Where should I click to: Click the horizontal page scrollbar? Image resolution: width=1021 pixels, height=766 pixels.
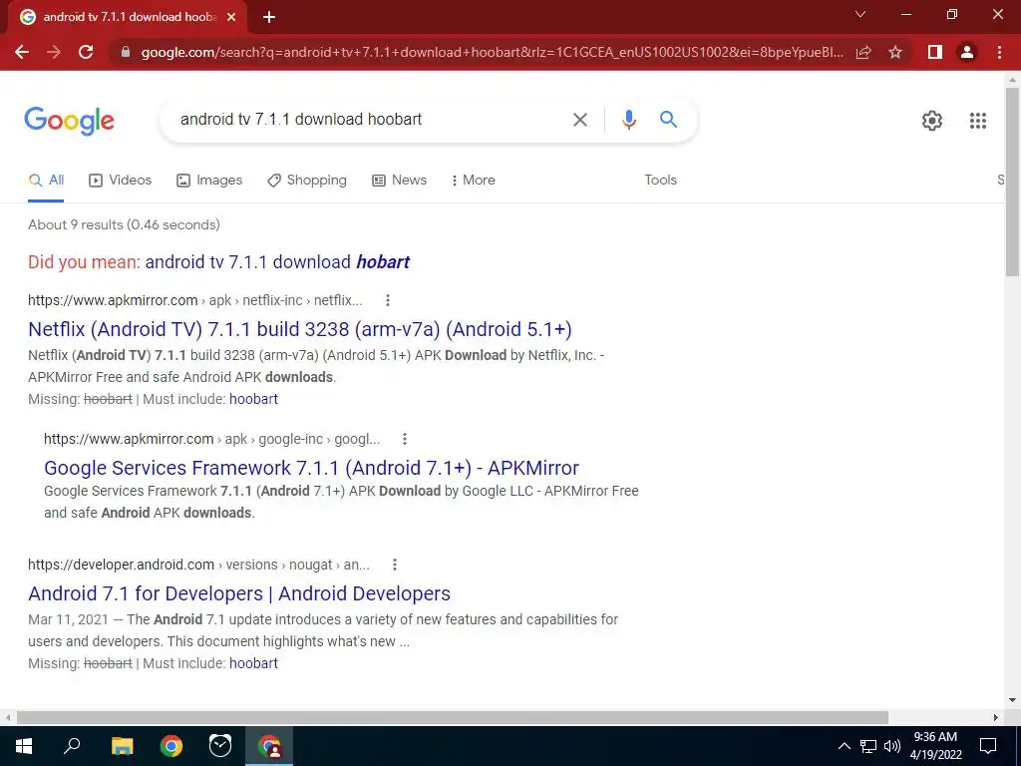[453, 718]
